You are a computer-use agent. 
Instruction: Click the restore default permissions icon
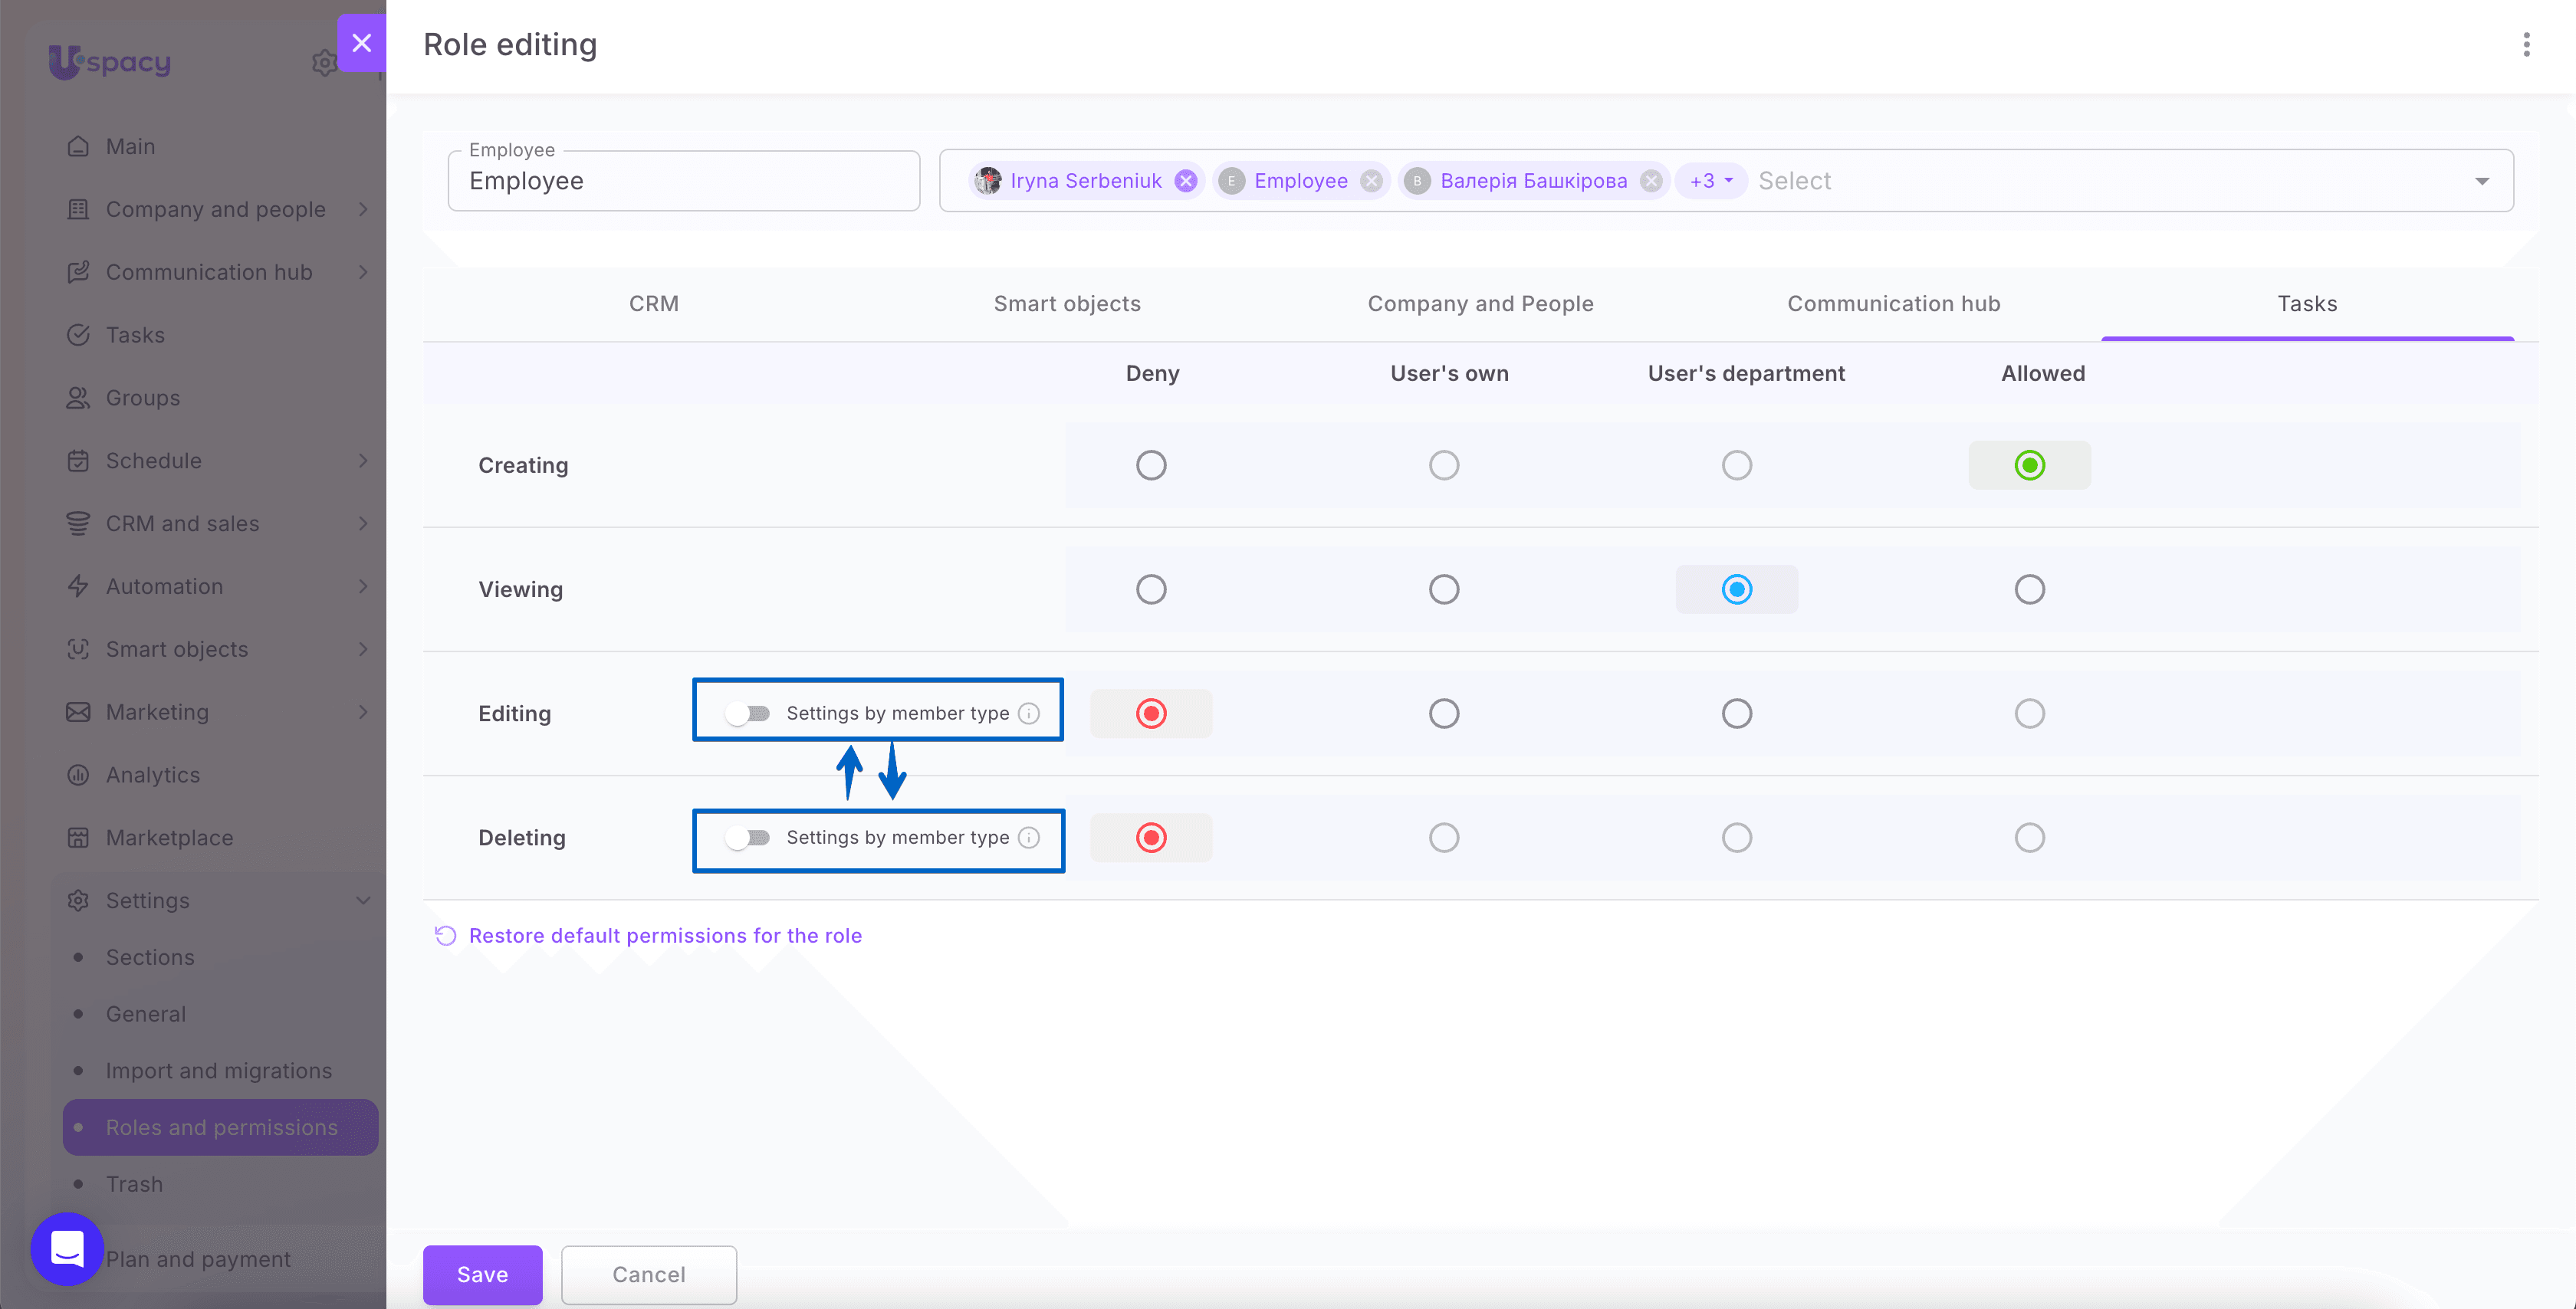coord(446,935)
